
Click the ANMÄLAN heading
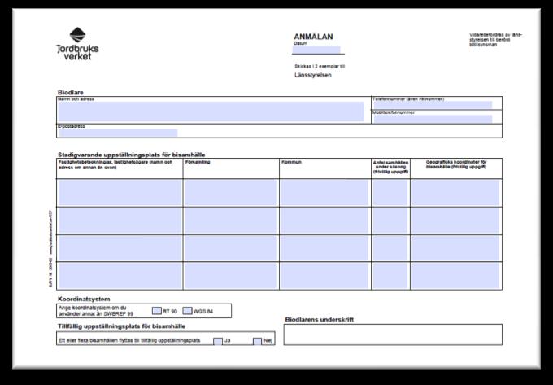(313, 37)
